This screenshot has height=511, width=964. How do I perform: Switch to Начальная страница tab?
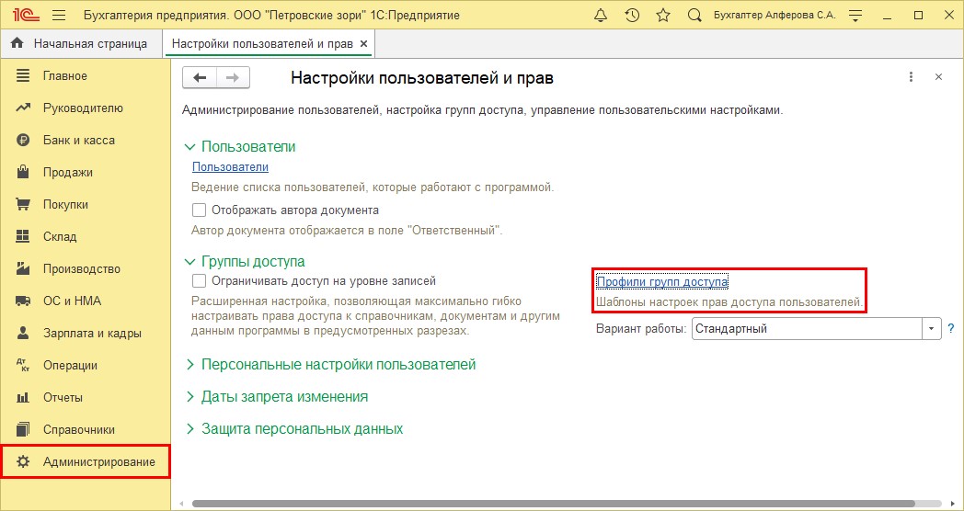(82, 43)
